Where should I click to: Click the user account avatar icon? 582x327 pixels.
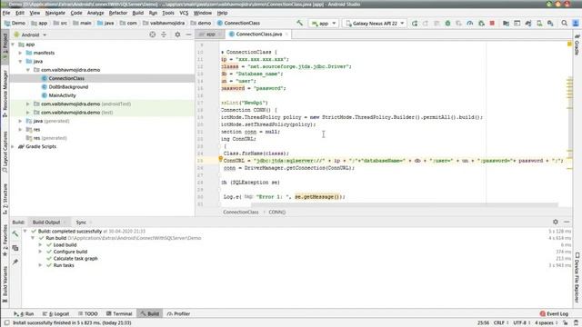pyautogui.click(x=576, y=23)
